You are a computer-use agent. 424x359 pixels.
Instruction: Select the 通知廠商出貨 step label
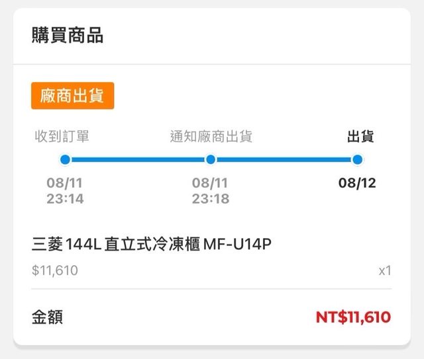[211, 137]
